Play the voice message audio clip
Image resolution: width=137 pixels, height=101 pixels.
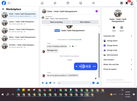click(77, 66)
